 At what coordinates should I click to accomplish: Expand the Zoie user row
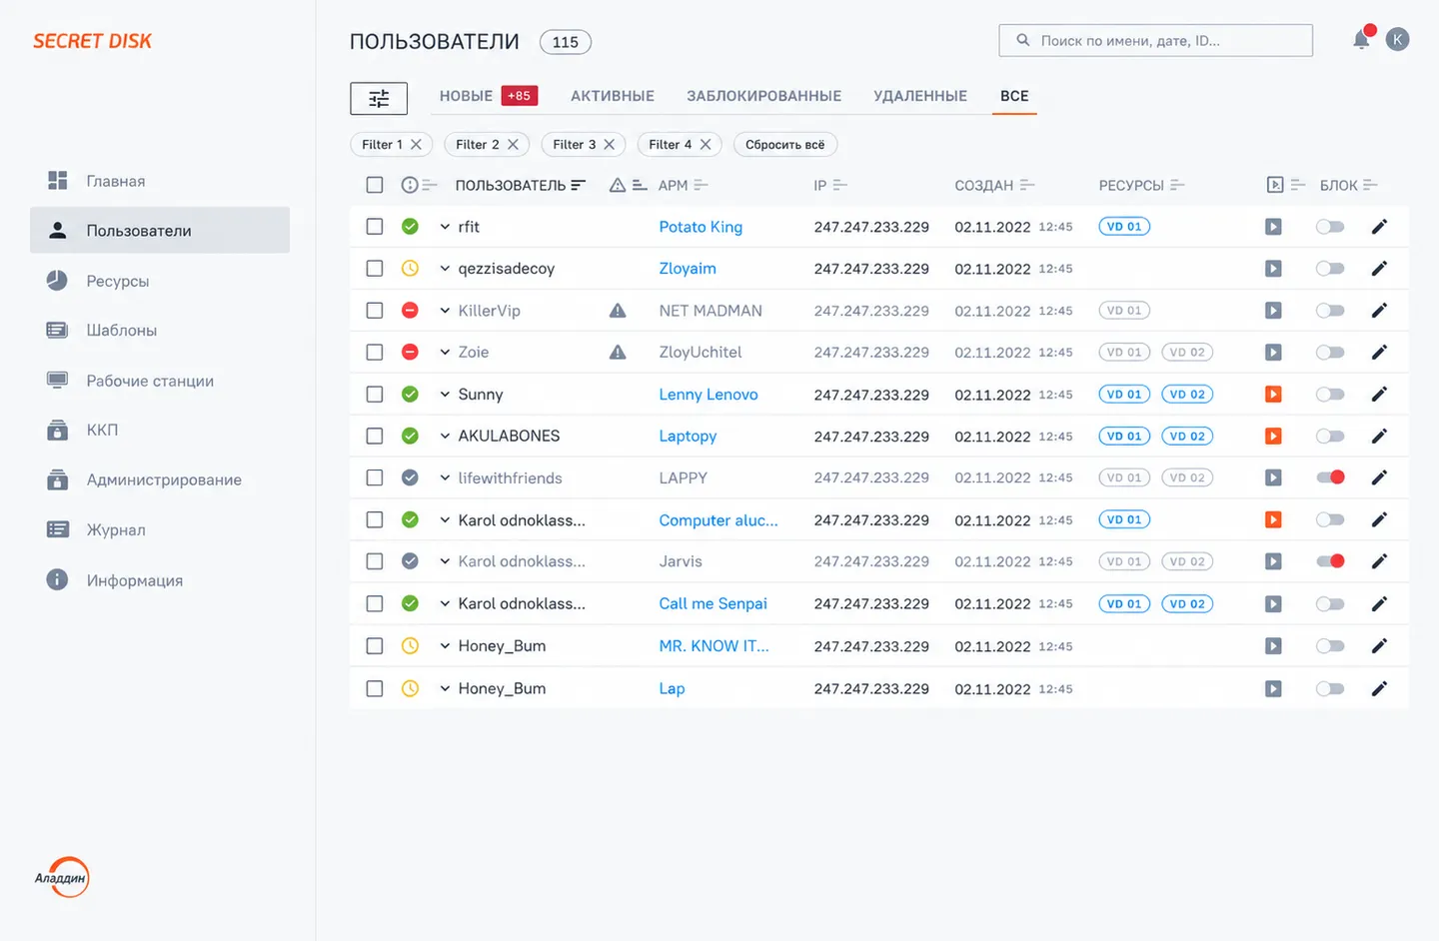[445, 353]
